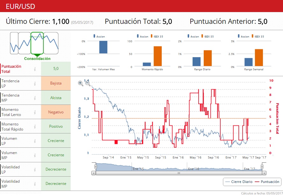The image size is (283, 196).
Task: Open info icon for Puntuación Total
Action: pos(35,69)
